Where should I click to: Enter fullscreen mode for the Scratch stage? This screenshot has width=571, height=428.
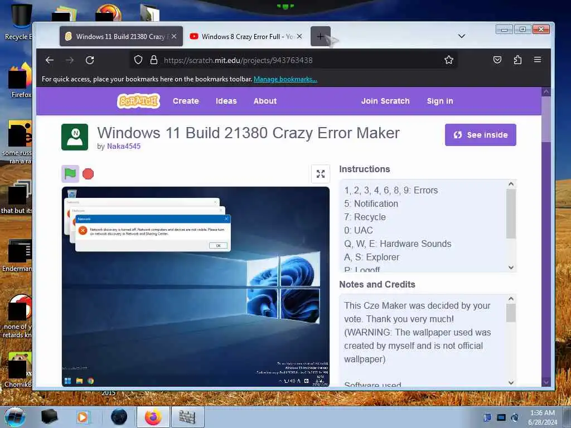[321, 174]
